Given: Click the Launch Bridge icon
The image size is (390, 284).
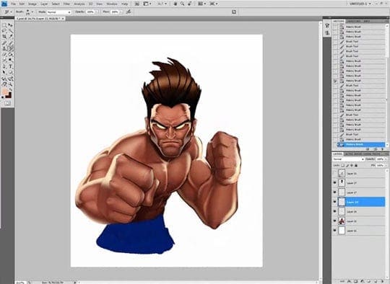Looking at the screenshot, I should [137, 4].
